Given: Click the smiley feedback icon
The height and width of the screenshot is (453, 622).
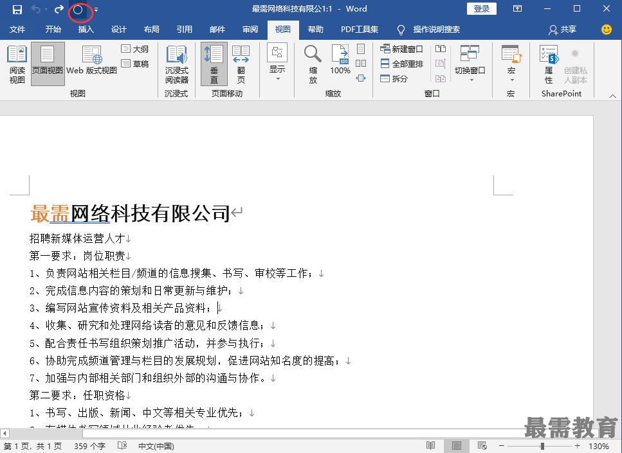Looking at the screenshot, I should (x=606, y=30).
